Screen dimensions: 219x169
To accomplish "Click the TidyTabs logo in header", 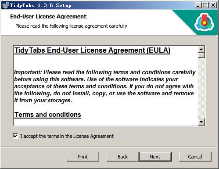I will [204, 22].
